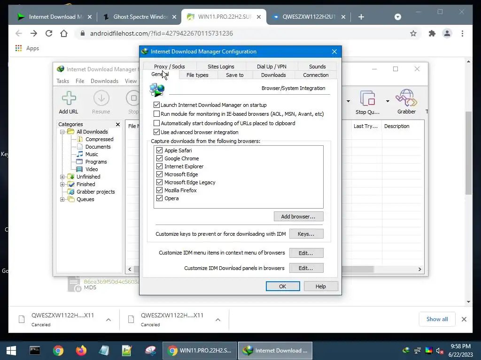Open the Downloads tab in configuration
Screen dimensions: 481x360
[273, 75]
